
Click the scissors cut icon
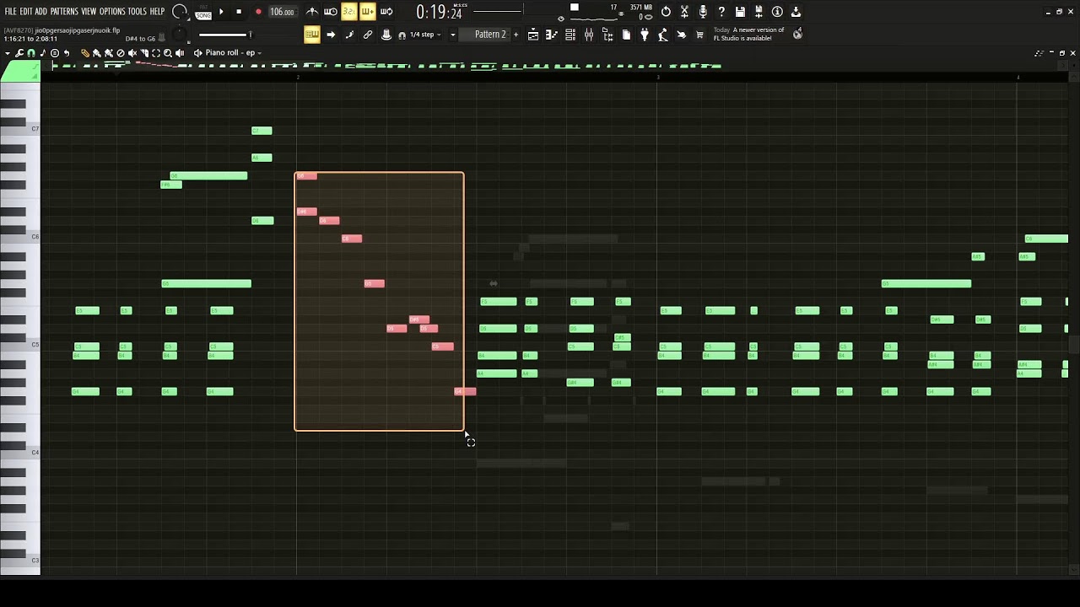[684, 12]
